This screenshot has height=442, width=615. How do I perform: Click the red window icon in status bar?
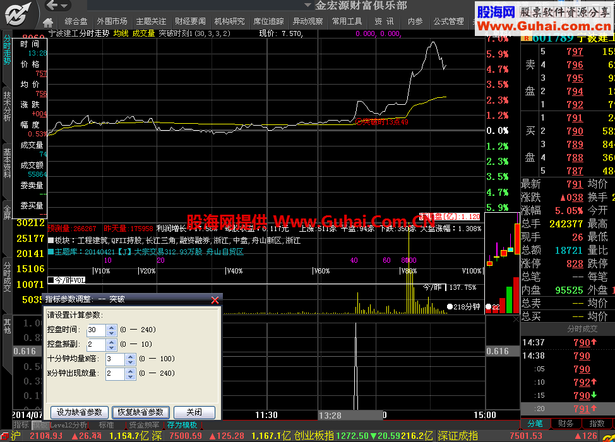tap(4, 436)
